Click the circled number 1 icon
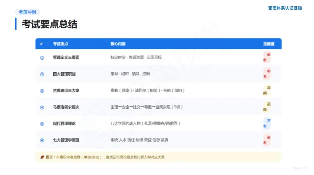314x175 pixels. click(42, 58)
